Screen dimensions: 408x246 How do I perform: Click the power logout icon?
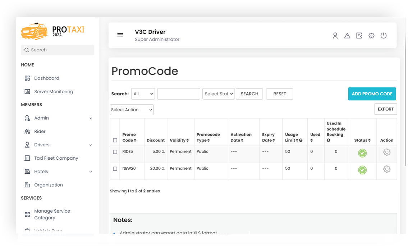click(x=384, y=35)
